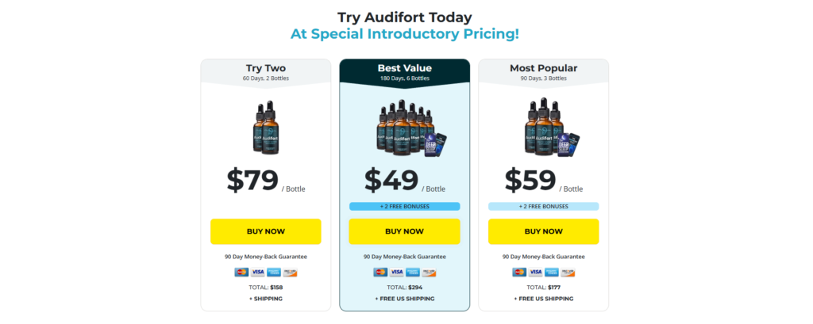Screen dimensions: 813x324
Task: Select the Try Two plan header
Action: pyautogui.click(x=265, y=71)
